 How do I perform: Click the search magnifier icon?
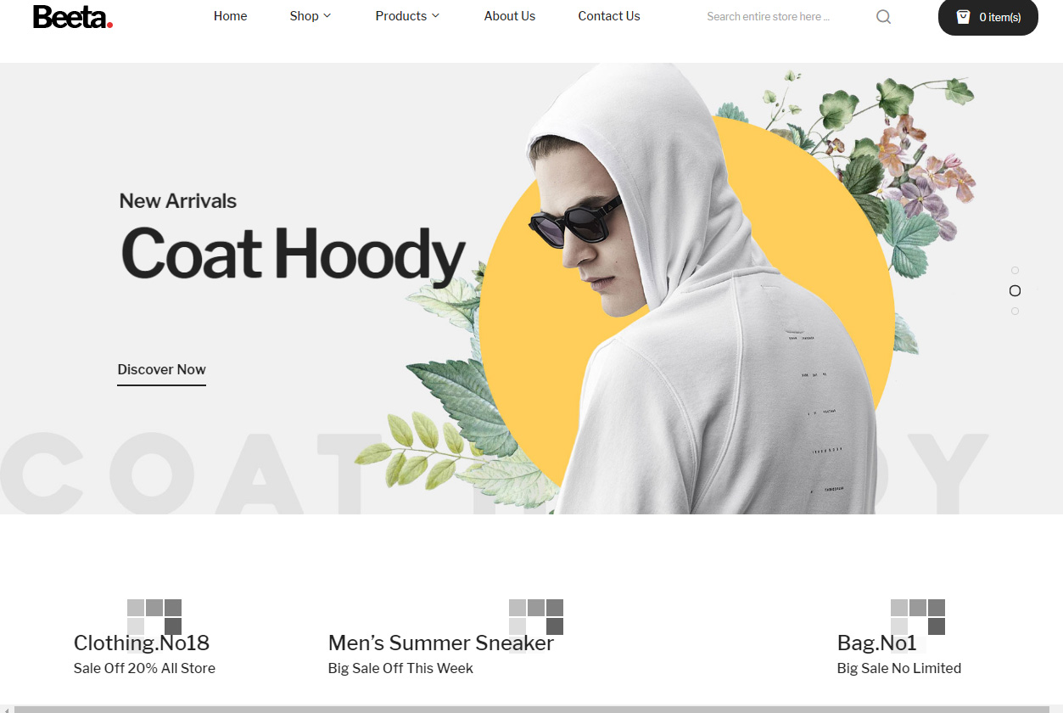[x=883, y=16]
